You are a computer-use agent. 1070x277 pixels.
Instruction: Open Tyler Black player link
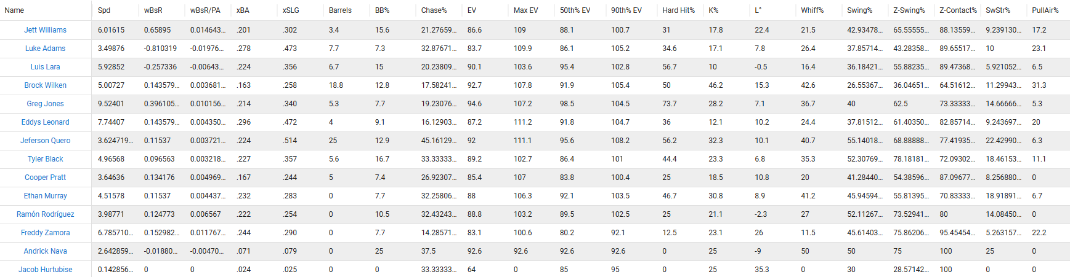[45, 159]
